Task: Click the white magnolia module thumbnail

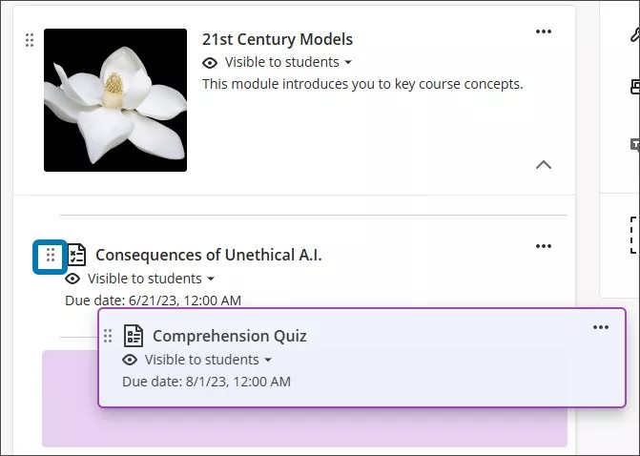Action: pyautogui.click(x=115, y=100)
